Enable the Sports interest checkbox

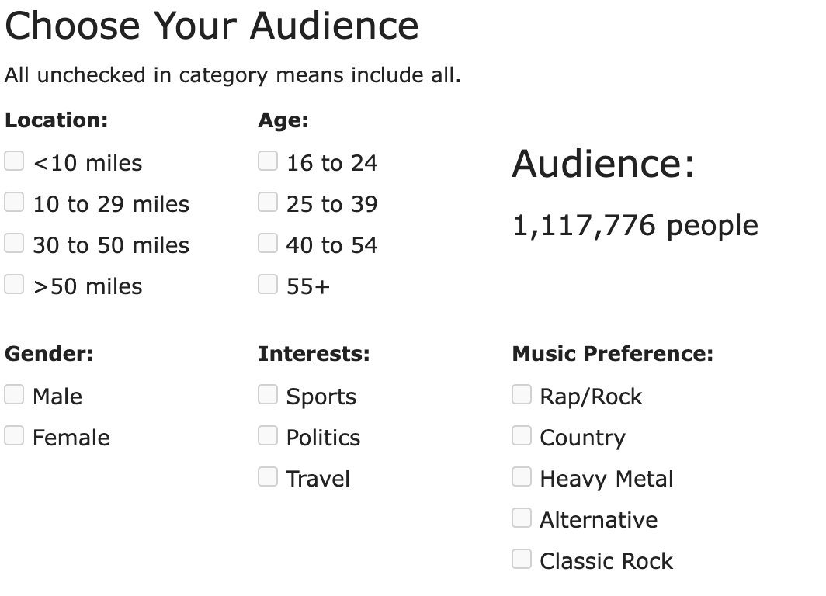(268, 394)
